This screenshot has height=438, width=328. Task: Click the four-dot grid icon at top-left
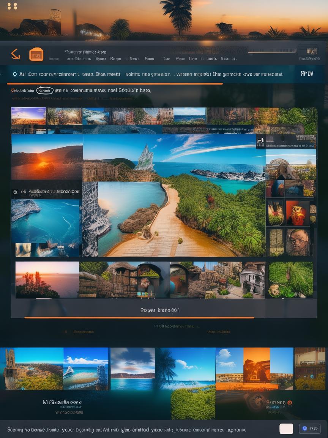click(12, 6)
